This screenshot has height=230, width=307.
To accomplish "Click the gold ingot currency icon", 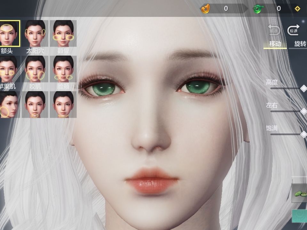I will [x=205, y=9].
